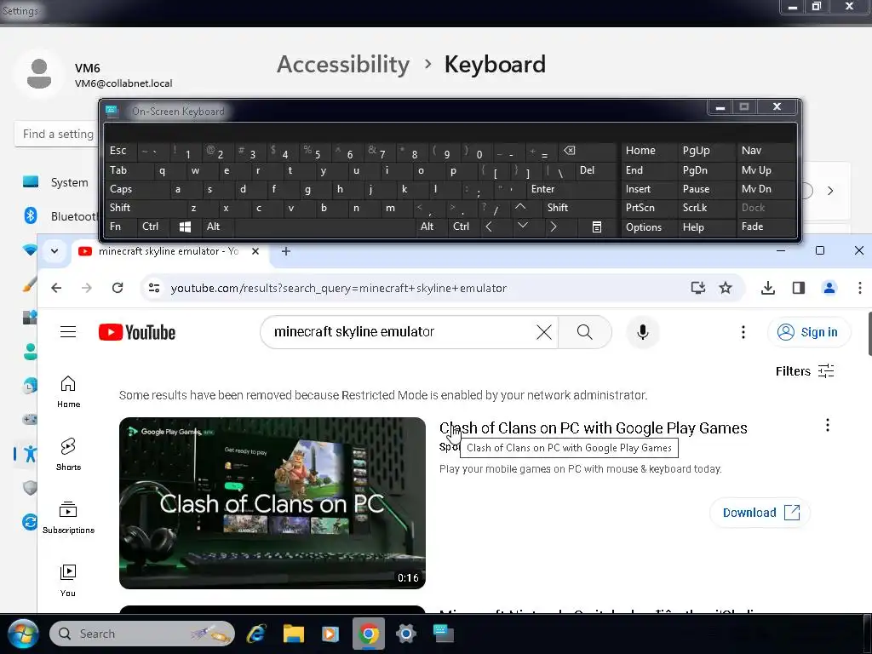The image size is (872, 654).
Task: Click the Esc key on on-screen keyboard
Action: tap(118, 151)
